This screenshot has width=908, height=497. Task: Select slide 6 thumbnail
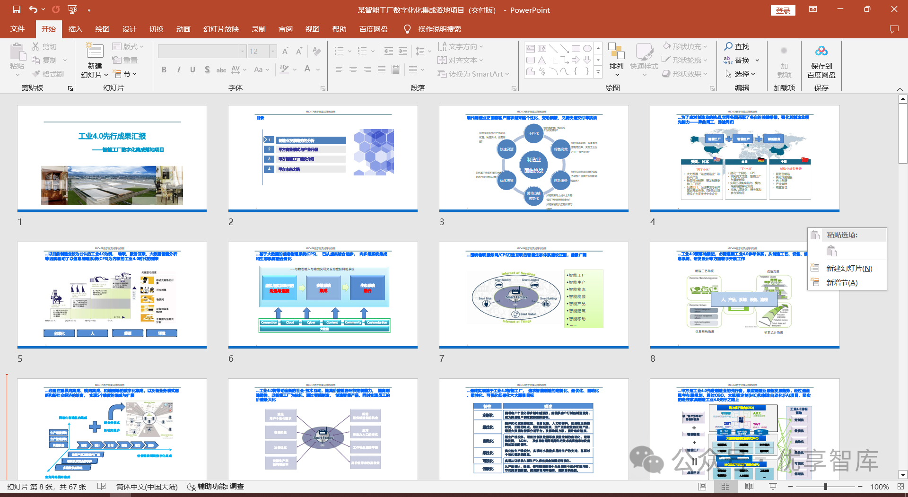click(x=323, y=295)
